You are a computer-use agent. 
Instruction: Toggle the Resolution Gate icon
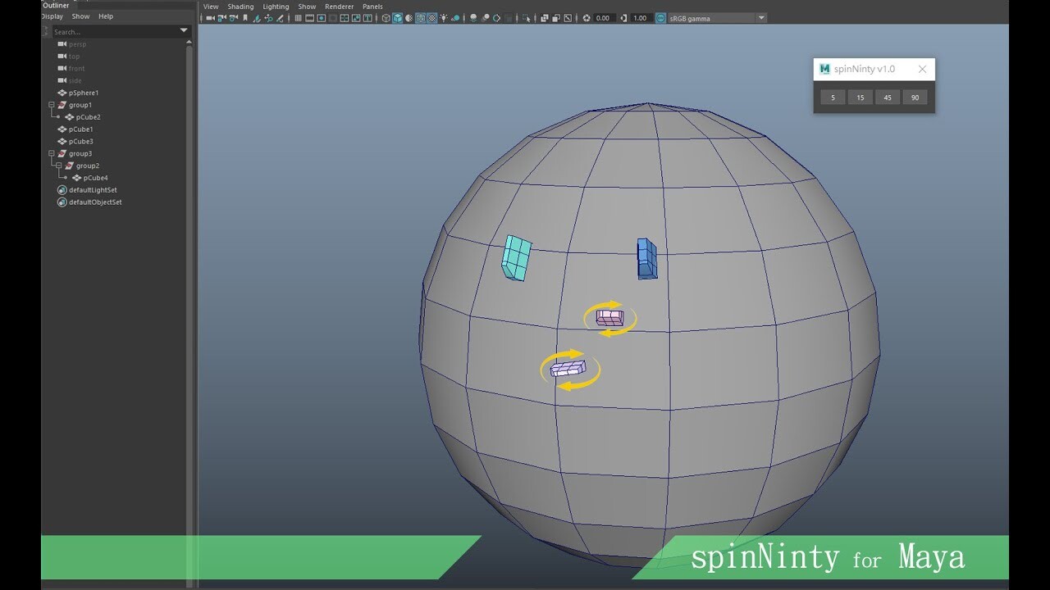point(321,17)
